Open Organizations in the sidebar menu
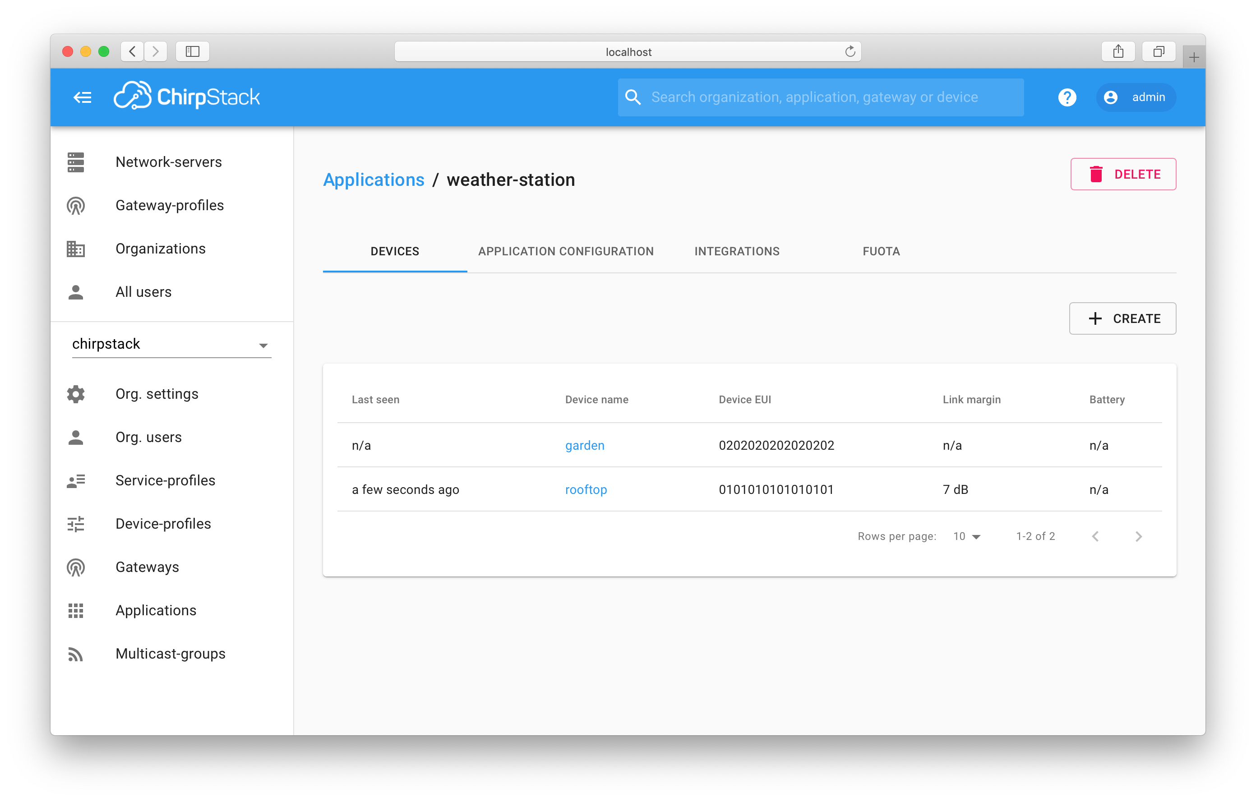Screen dimensions: 1256x802 [x=171, y=249]
